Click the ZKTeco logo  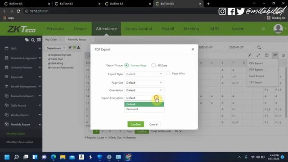click(x=21, y=29)
